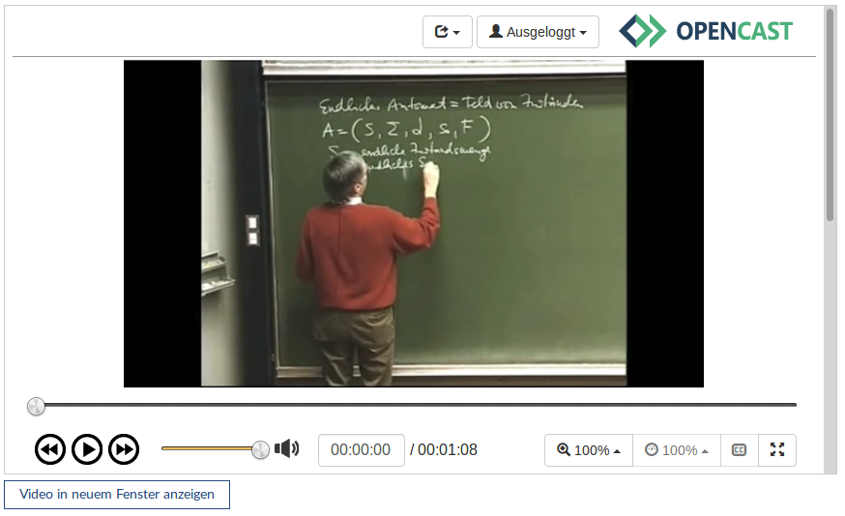This screenshot has height=516, width=845.
Task: Click the rewind playback button
Action: click(x=49, y=449)
